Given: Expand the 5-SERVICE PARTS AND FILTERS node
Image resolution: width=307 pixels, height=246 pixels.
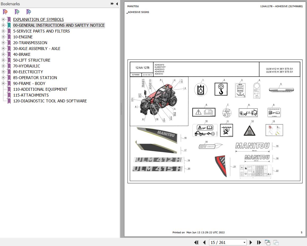Looking at the screenshot, I should pyautogui.click(x=3, y=31).
